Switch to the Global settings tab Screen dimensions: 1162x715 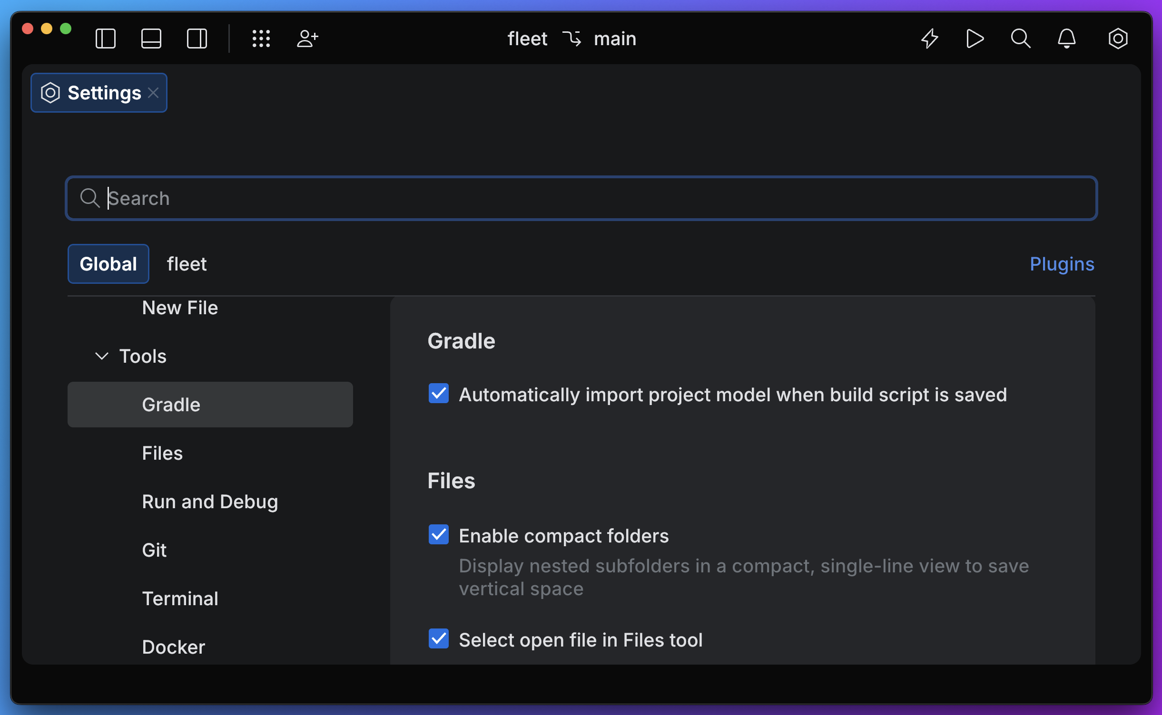pos(108,264)
